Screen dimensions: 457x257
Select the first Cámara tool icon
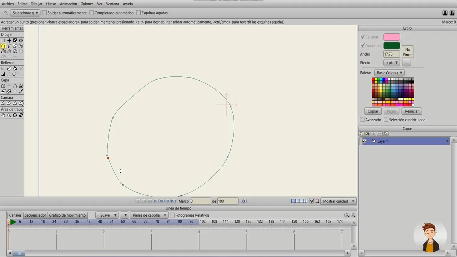3,103
